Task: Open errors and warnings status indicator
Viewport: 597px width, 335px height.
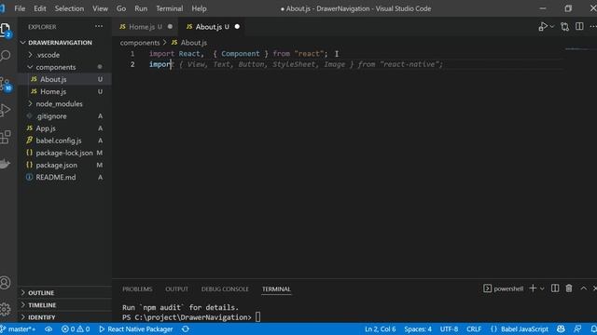Action: (76, 328)
